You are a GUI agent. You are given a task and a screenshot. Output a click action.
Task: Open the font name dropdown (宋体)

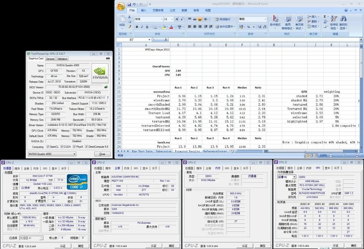(162, 19)
